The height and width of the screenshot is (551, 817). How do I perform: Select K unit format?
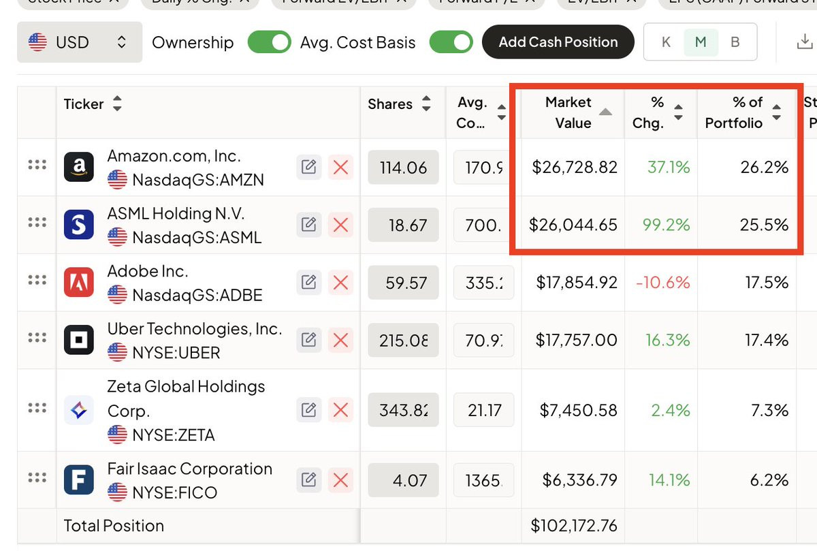[x=666, y=42]
